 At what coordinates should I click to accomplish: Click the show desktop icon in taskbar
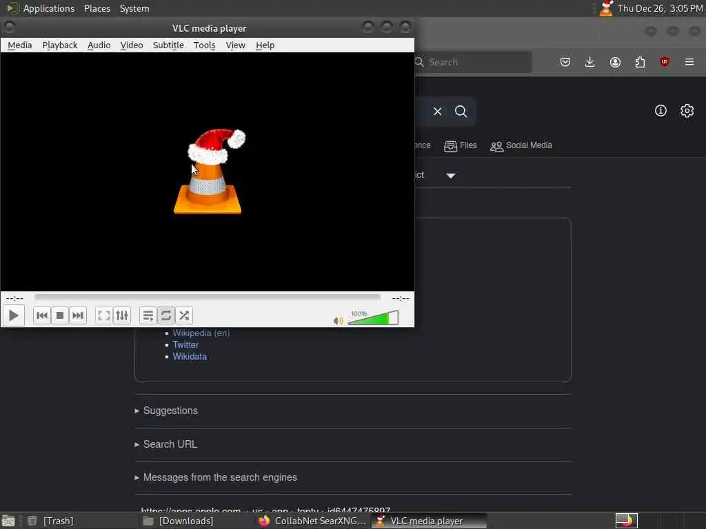pyautogui.click(x=8, y=521)
